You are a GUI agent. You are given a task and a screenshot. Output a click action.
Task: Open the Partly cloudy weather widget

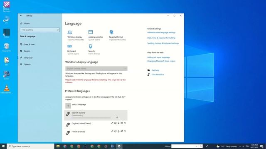tap(227, 146)
